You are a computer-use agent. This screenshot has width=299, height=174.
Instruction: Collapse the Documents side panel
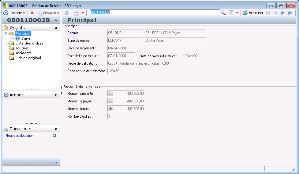click(x=56, y=129)
